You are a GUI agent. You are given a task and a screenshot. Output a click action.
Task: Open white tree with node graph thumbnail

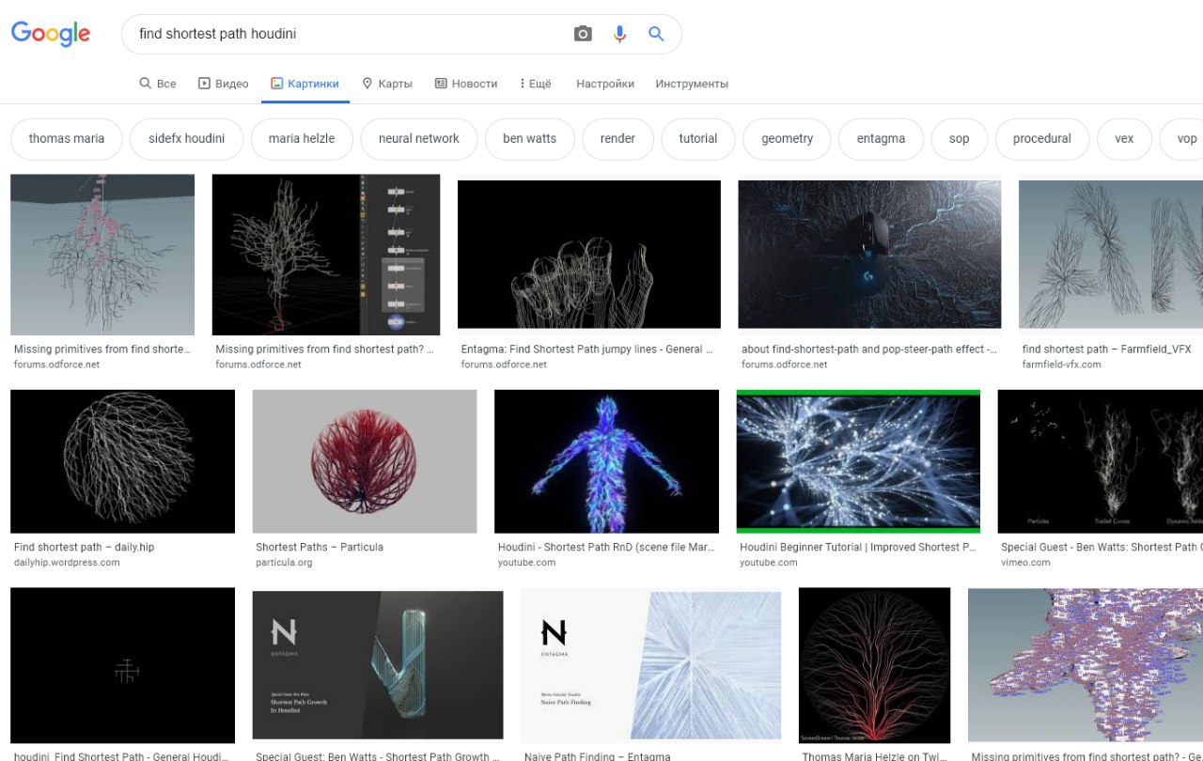tap(326, 255)
